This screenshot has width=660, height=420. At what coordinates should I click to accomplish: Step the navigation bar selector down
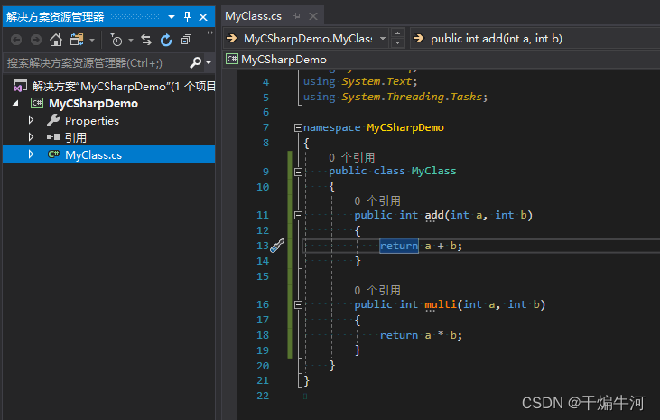click(398, 43)
